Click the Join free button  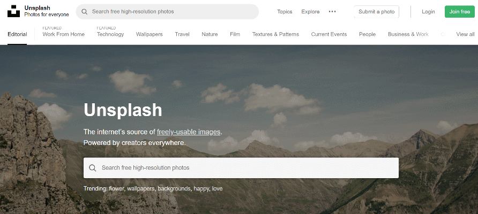click(x=460, y=12)
